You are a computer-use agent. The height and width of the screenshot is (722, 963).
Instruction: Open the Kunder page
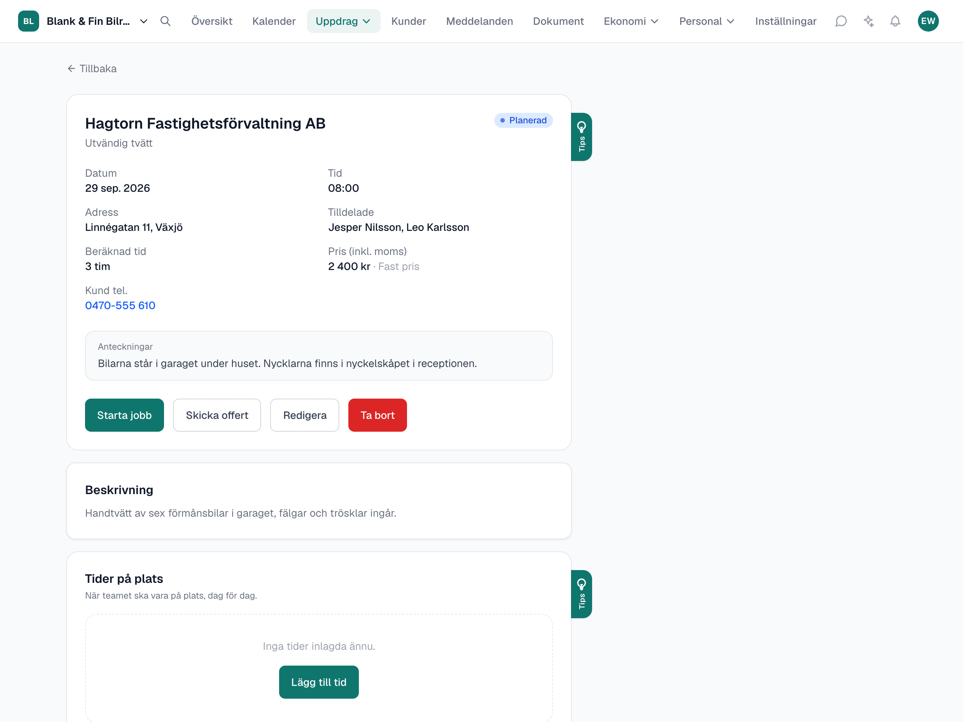pyautogui.click(x=409, y=21)
